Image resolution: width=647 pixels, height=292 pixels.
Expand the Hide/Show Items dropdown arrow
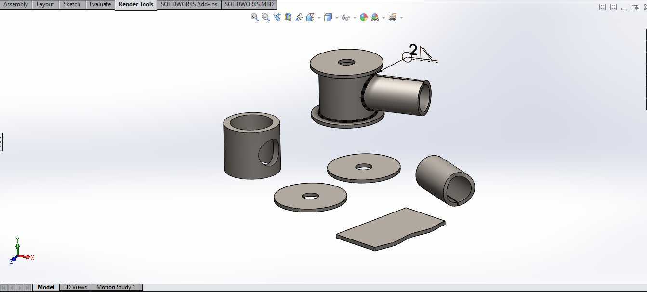coord(355,18)
